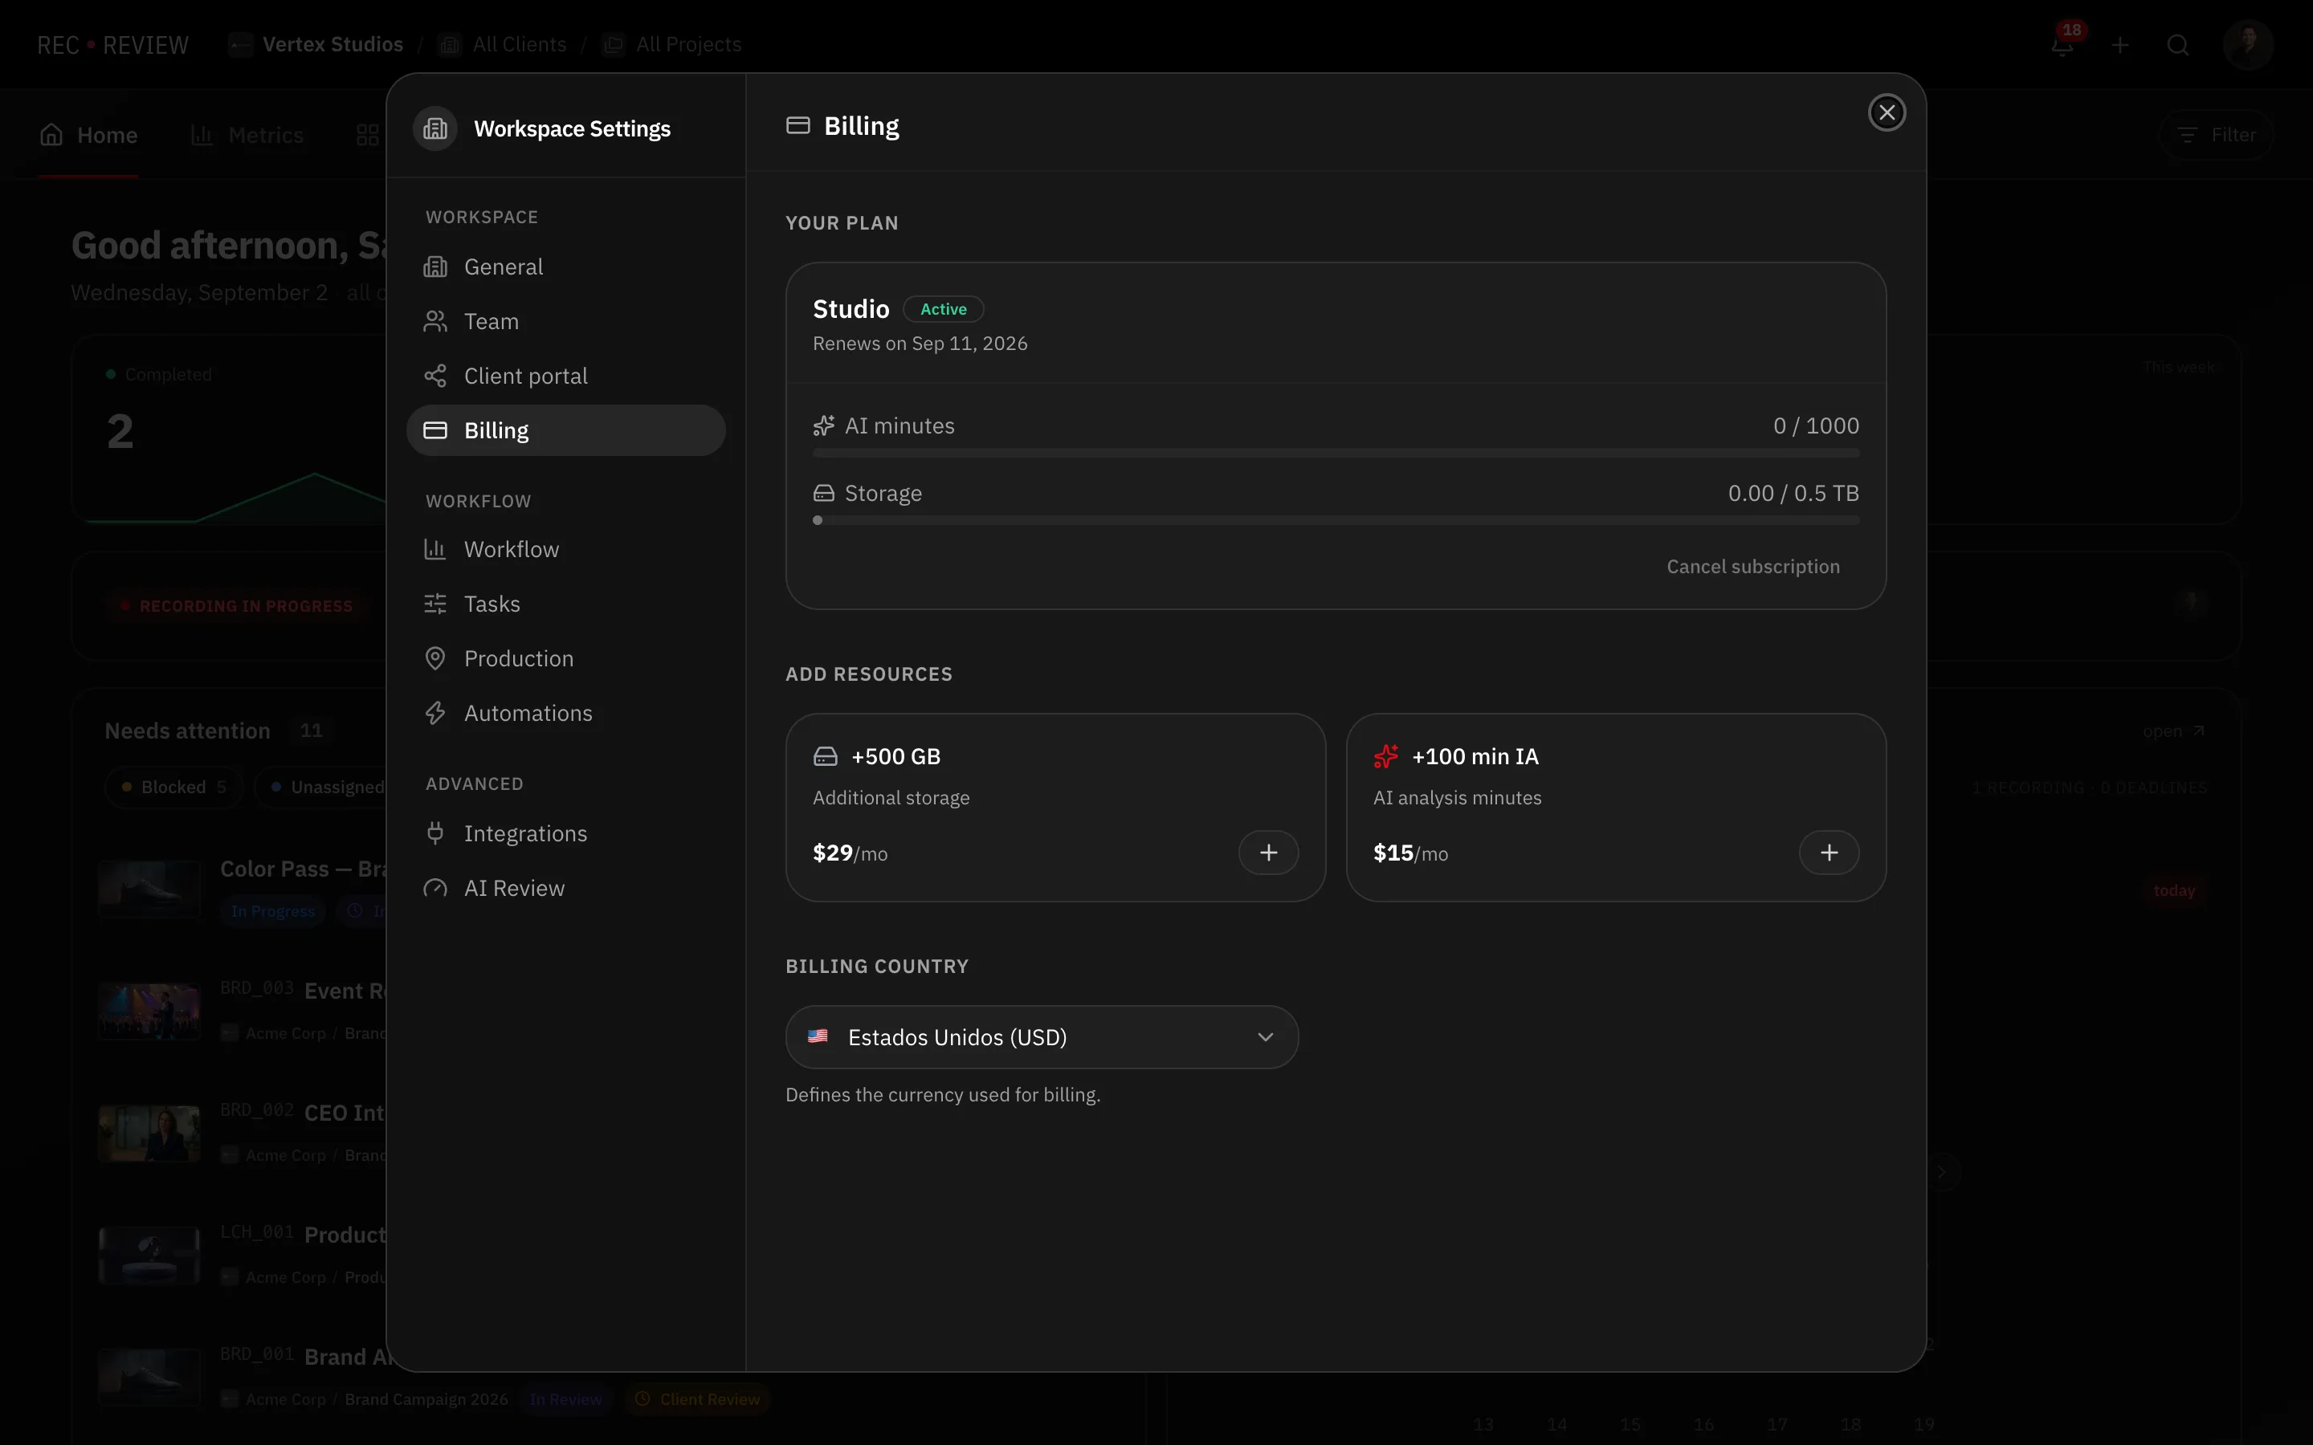This screenshot has width=2313, height=1445.
Task: Click the General building icon
Action: click(434, 267)
